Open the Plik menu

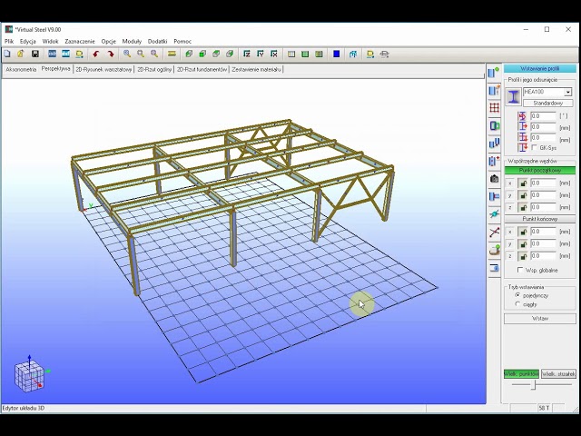click(9, 41)
